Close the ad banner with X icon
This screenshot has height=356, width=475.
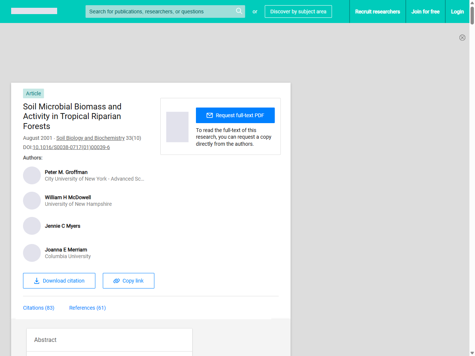click(462, 37)
